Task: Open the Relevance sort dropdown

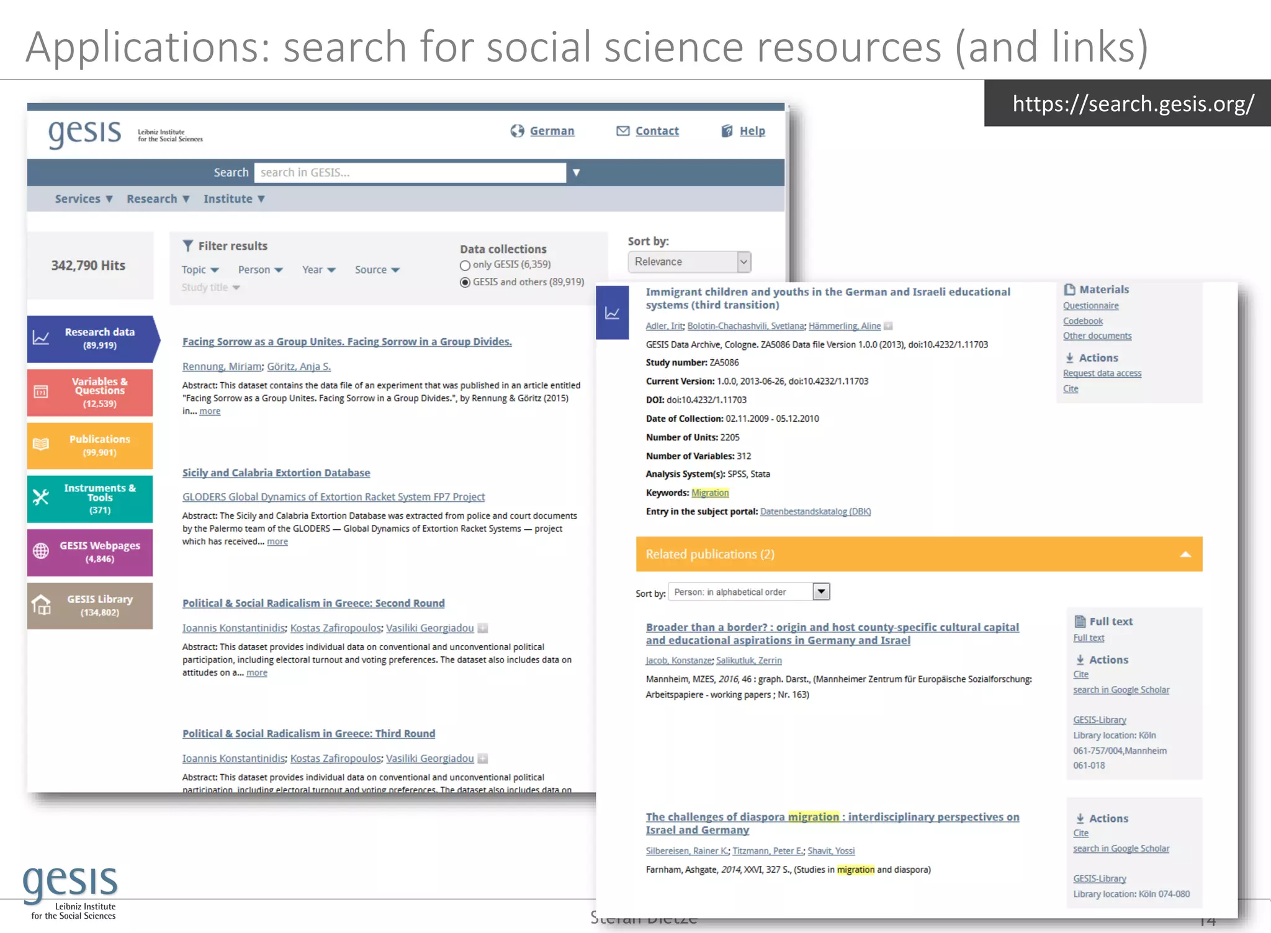Action: pyautogui.click(x=689, y=262)
